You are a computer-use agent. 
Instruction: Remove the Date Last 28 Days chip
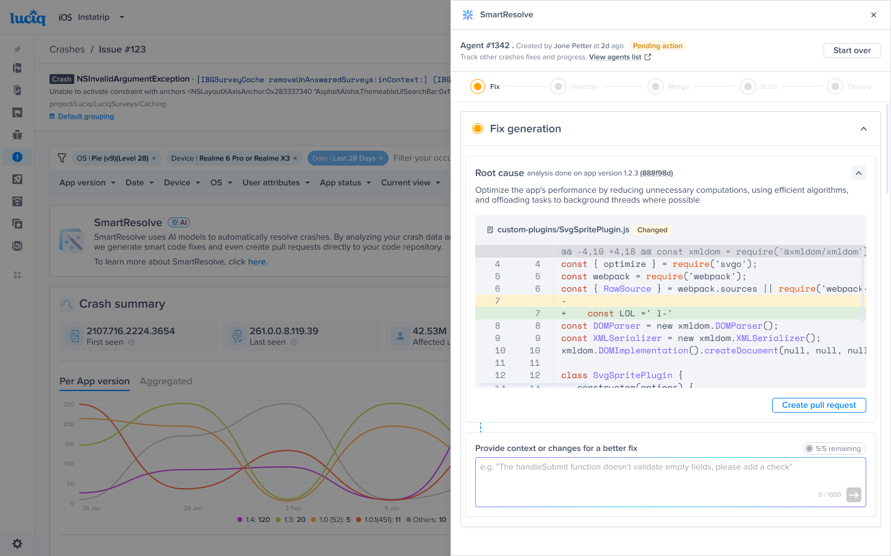[381, 158]
